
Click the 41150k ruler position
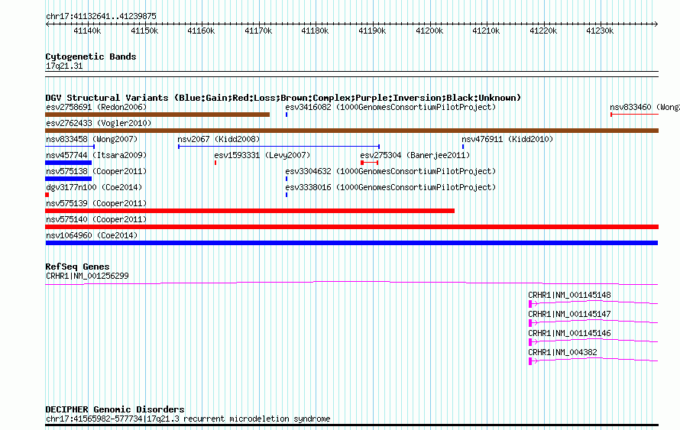(x=144, y=31)
